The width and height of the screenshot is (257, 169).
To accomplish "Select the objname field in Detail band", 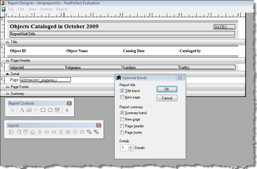I will point(94,67).
